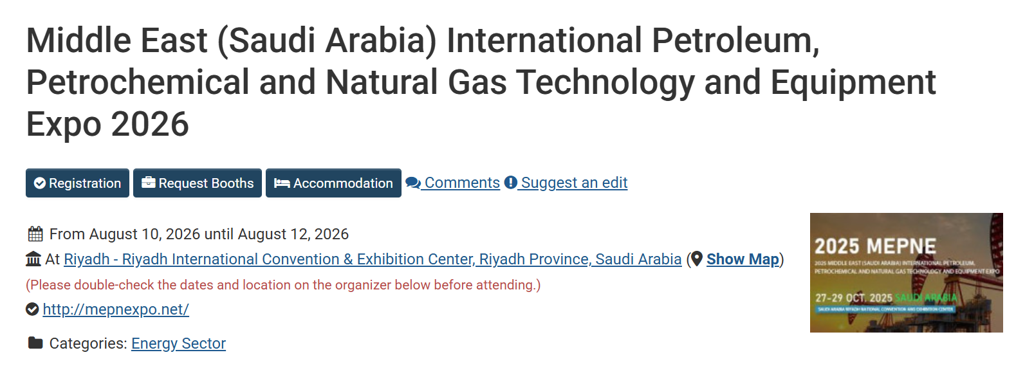This screenshot has width=1025, height=366.
Task: Open the Request Booths button
Action: click(197, 183)
